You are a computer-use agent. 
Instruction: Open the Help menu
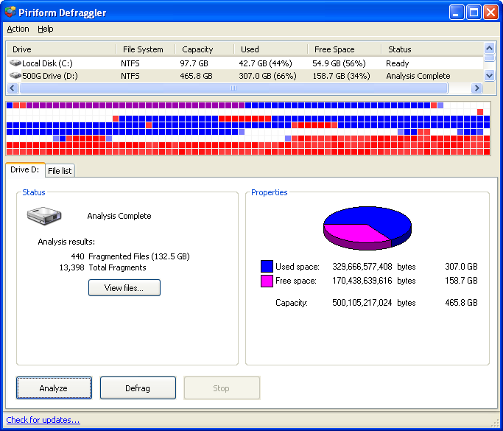46,29
